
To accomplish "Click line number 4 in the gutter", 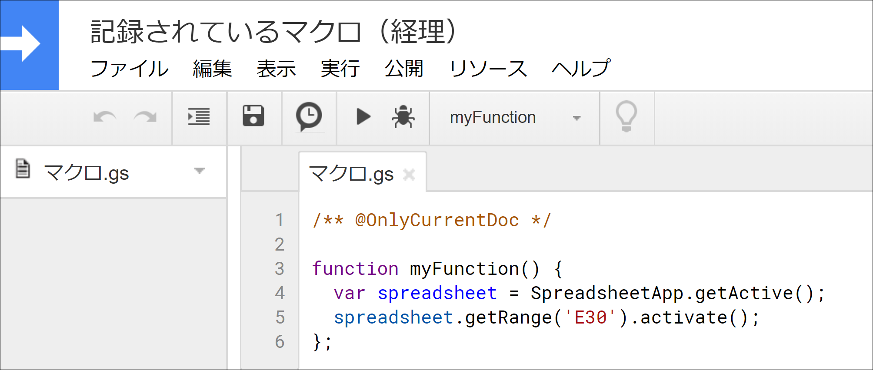I will [280, 293].
